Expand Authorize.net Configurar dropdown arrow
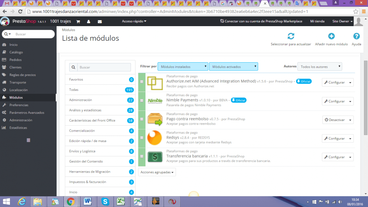Screen dimensions: 368x207 (350, 82)
